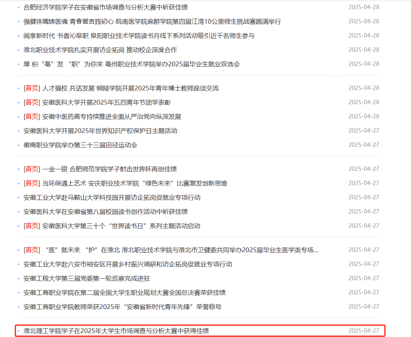Open 安徽中医药高专全面从严治党 article
This screenshot has height=337, width=411.
(x=111, y=116)
